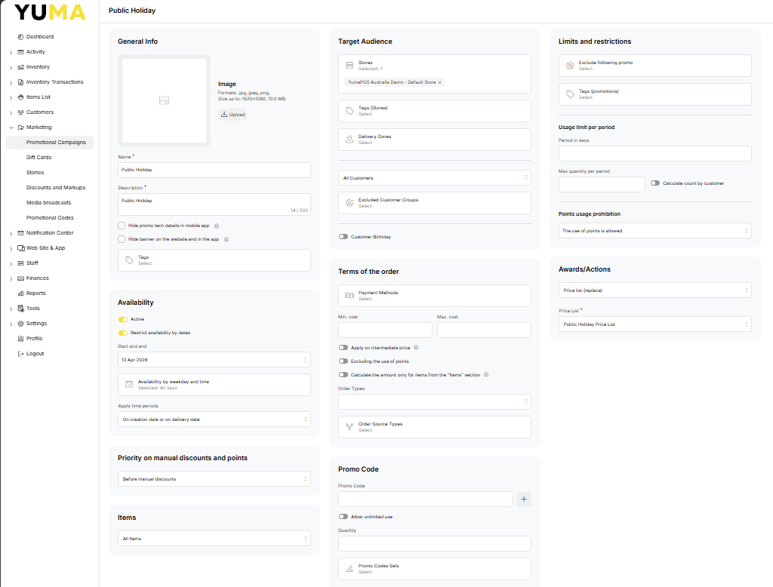Click the Tools sidebar icon
Image resolution: width=773 pixels, height=587 pixels.
coord(20,309)
